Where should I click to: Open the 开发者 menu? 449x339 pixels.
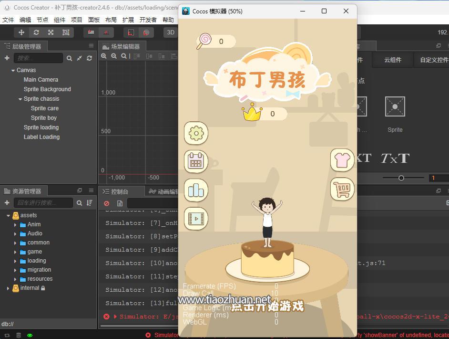click(148, 20)
